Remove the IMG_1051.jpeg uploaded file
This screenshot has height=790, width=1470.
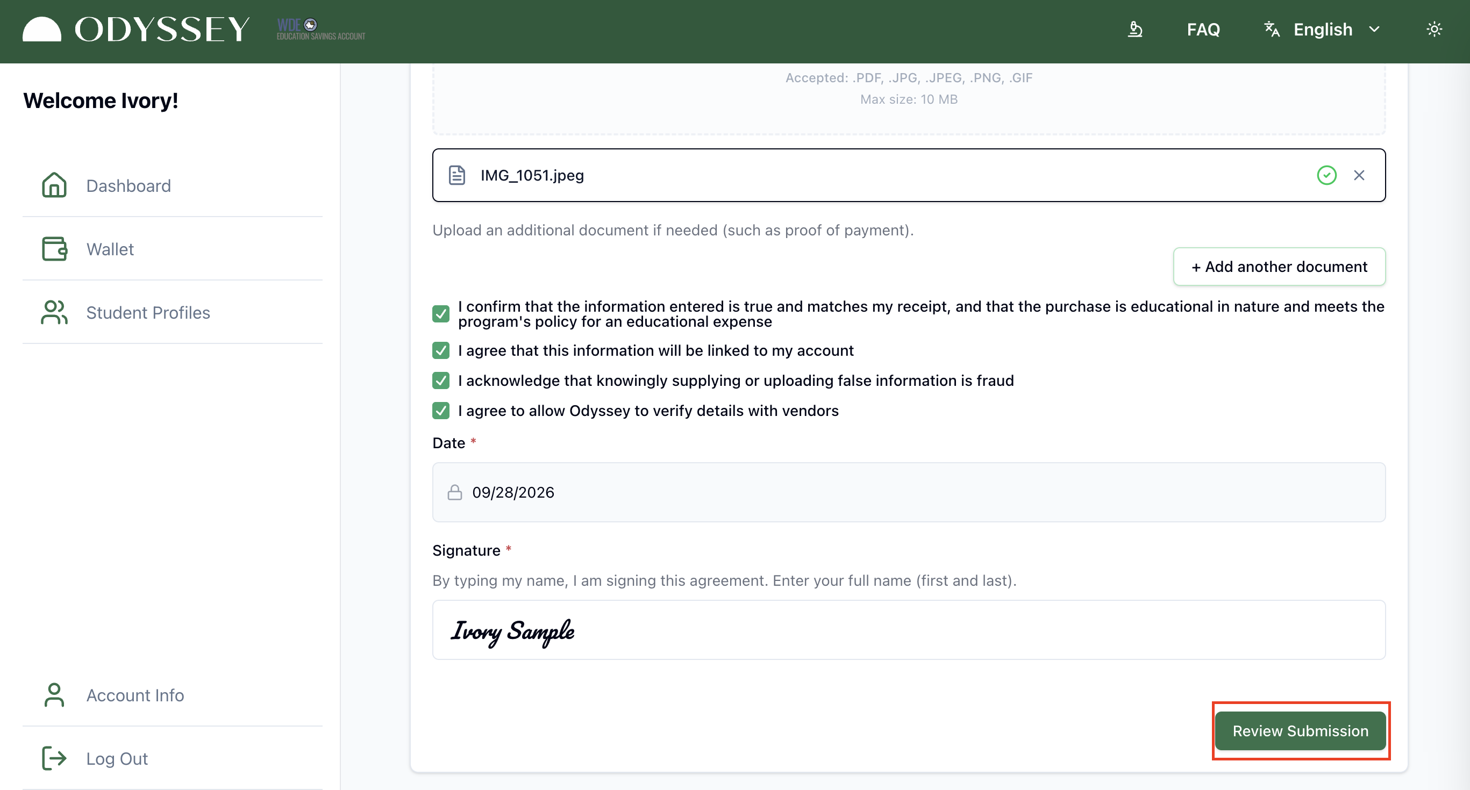[x=1359, y=175]
